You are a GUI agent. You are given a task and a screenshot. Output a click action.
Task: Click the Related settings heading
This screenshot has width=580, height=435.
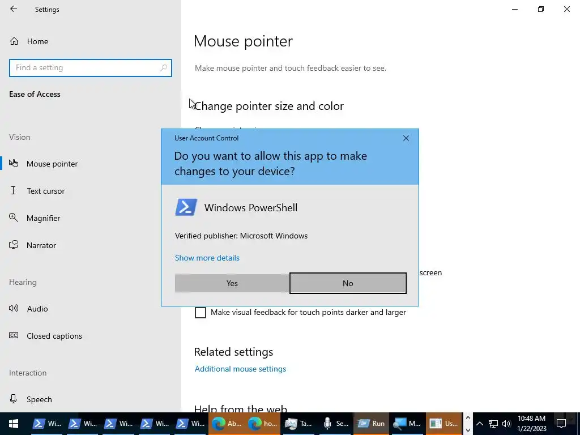point(233,352)
